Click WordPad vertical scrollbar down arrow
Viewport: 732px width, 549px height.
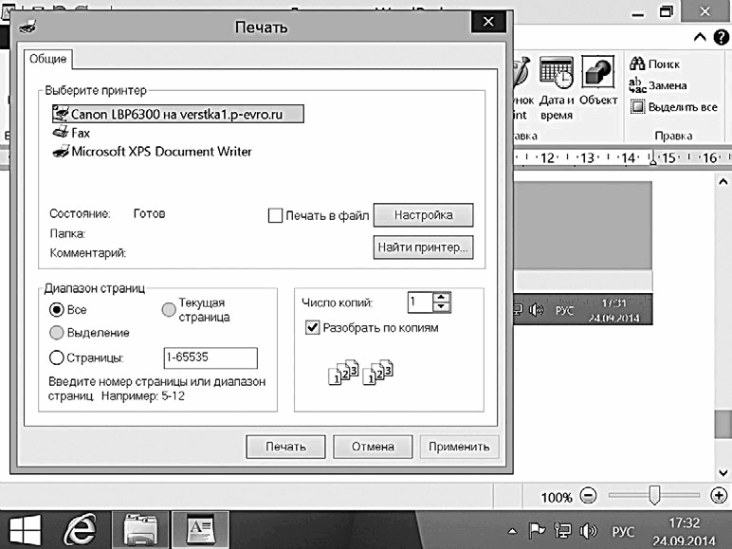click(723, 473)
